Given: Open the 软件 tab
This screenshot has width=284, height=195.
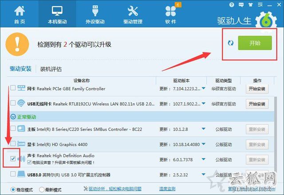Looking at the screenshot, I should [170, 15].
